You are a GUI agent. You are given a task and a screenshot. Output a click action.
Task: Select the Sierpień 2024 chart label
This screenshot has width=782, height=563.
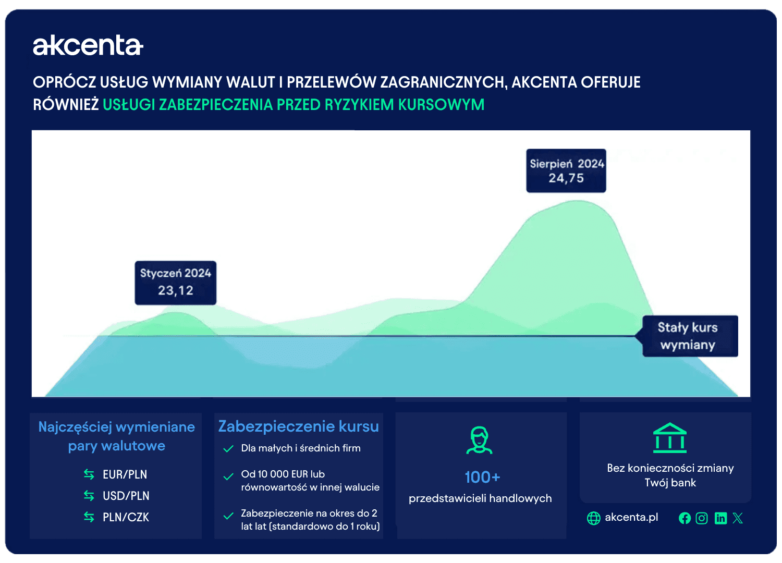566,171
